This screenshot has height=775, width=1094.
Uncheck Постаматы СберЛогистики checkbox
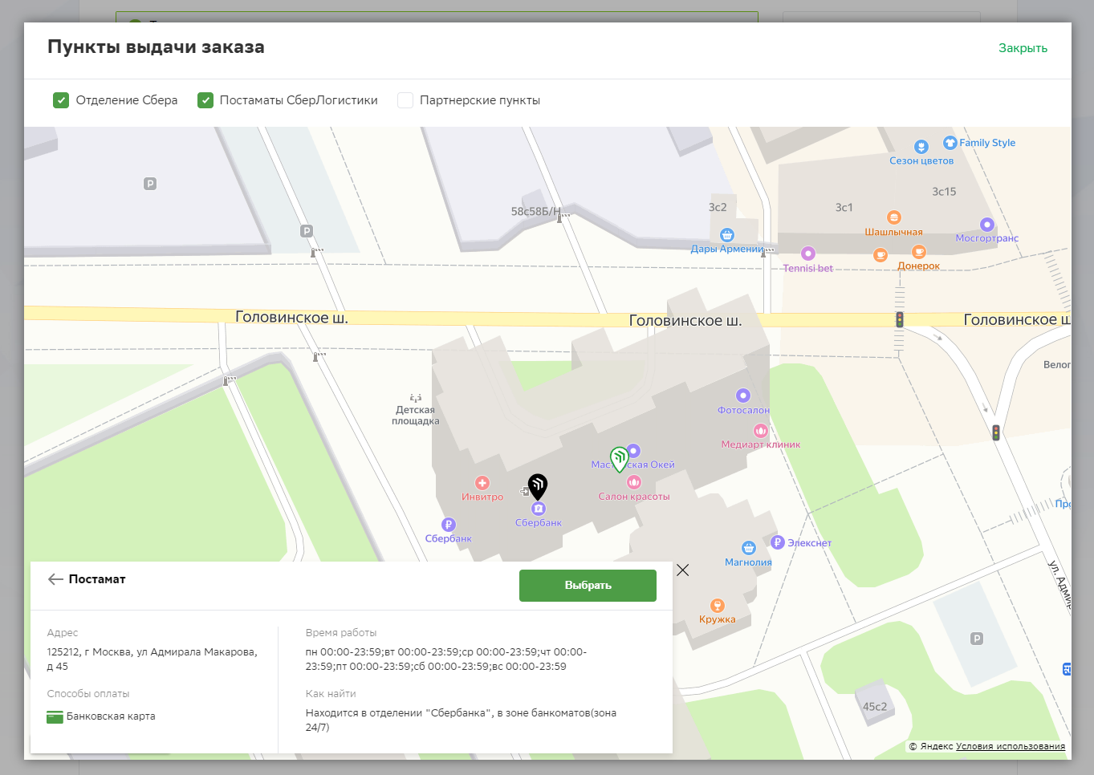click(205, 100)
